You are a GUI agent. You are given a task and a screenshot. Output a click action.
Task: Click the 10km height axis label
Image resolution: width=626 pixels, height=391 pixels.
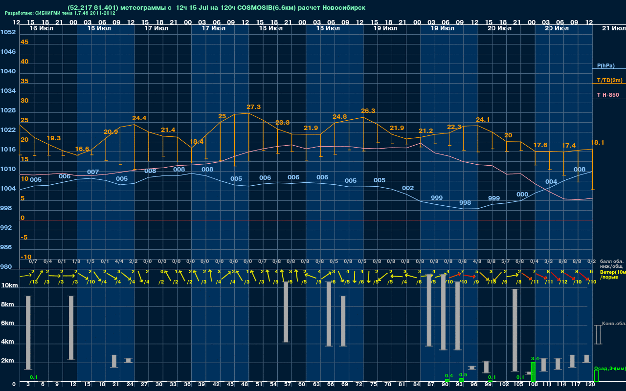point(10,285)
